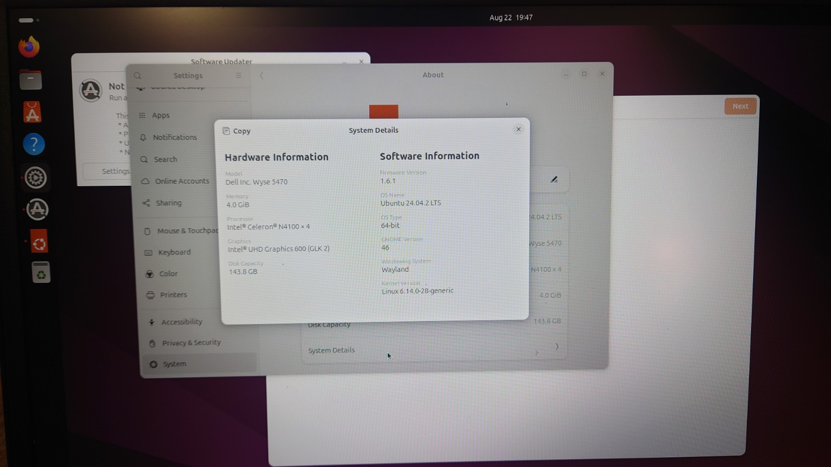
Task: Open the Trash dock icon
Action: 41,272
